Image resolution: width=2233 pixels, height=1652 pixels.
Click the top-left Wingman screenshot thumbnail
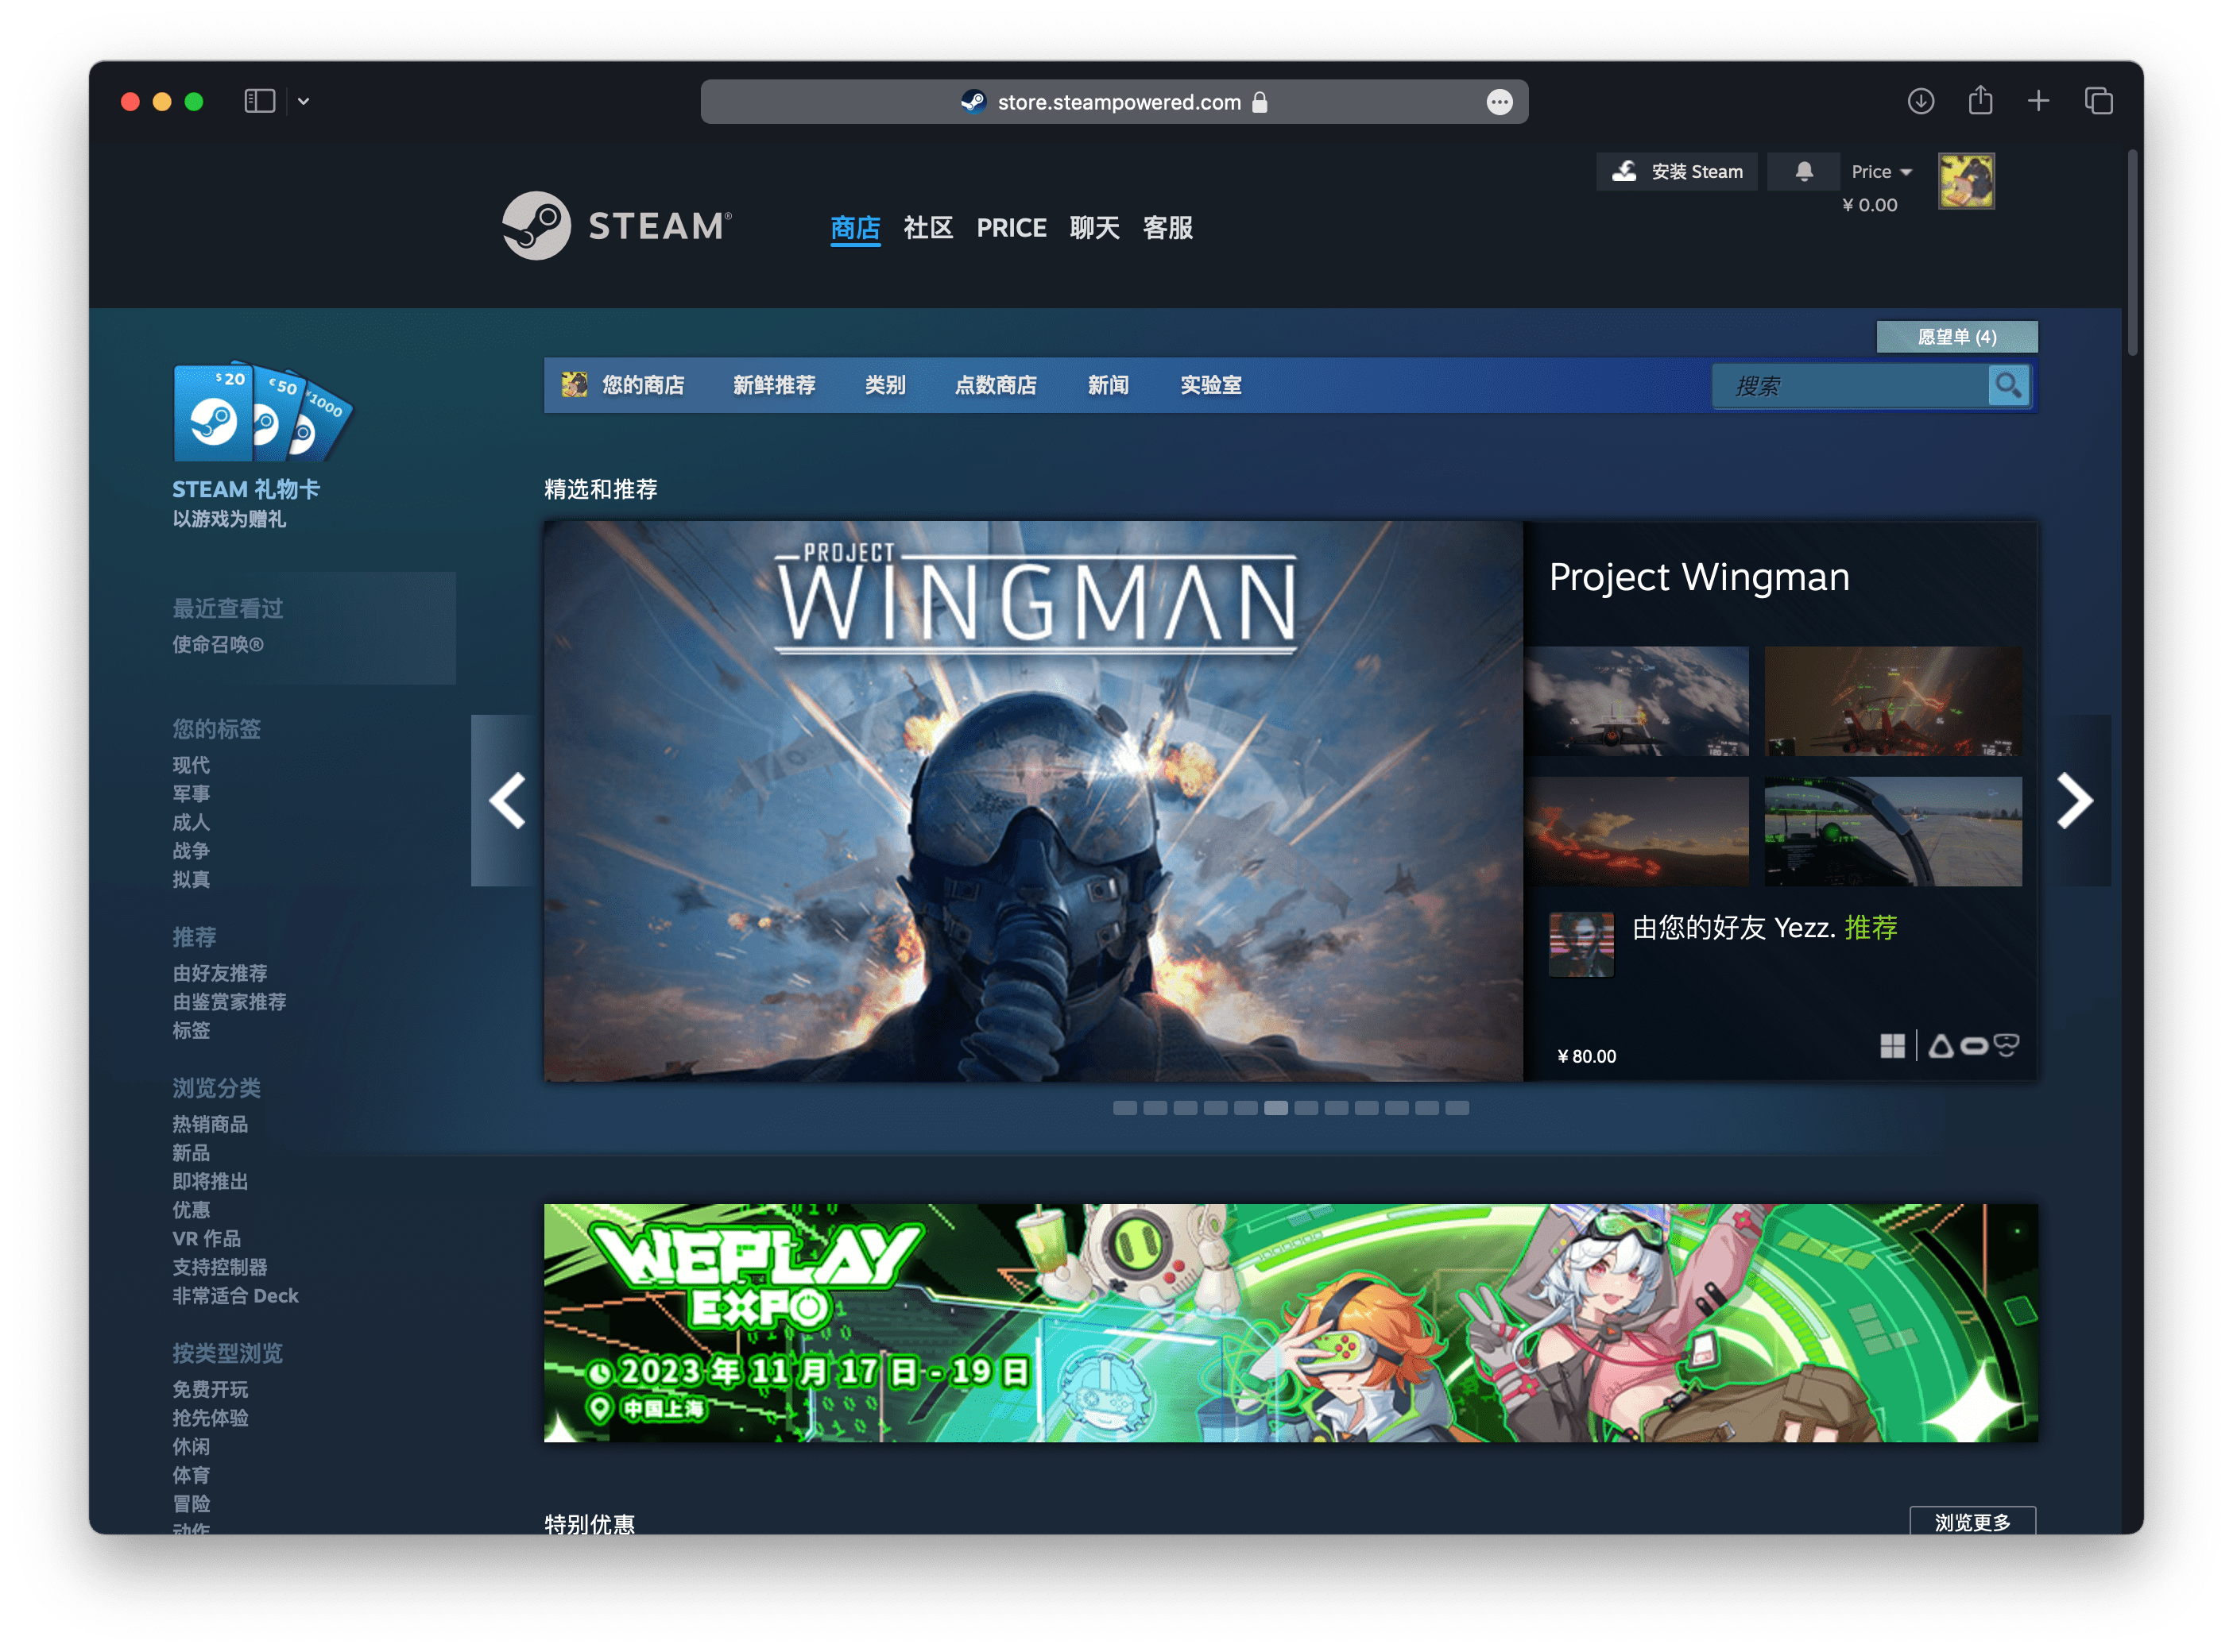1637,700
